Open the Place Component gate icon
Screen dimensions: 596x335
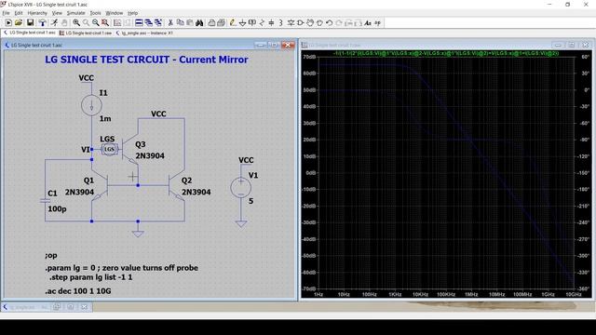[x=300, y=22]
